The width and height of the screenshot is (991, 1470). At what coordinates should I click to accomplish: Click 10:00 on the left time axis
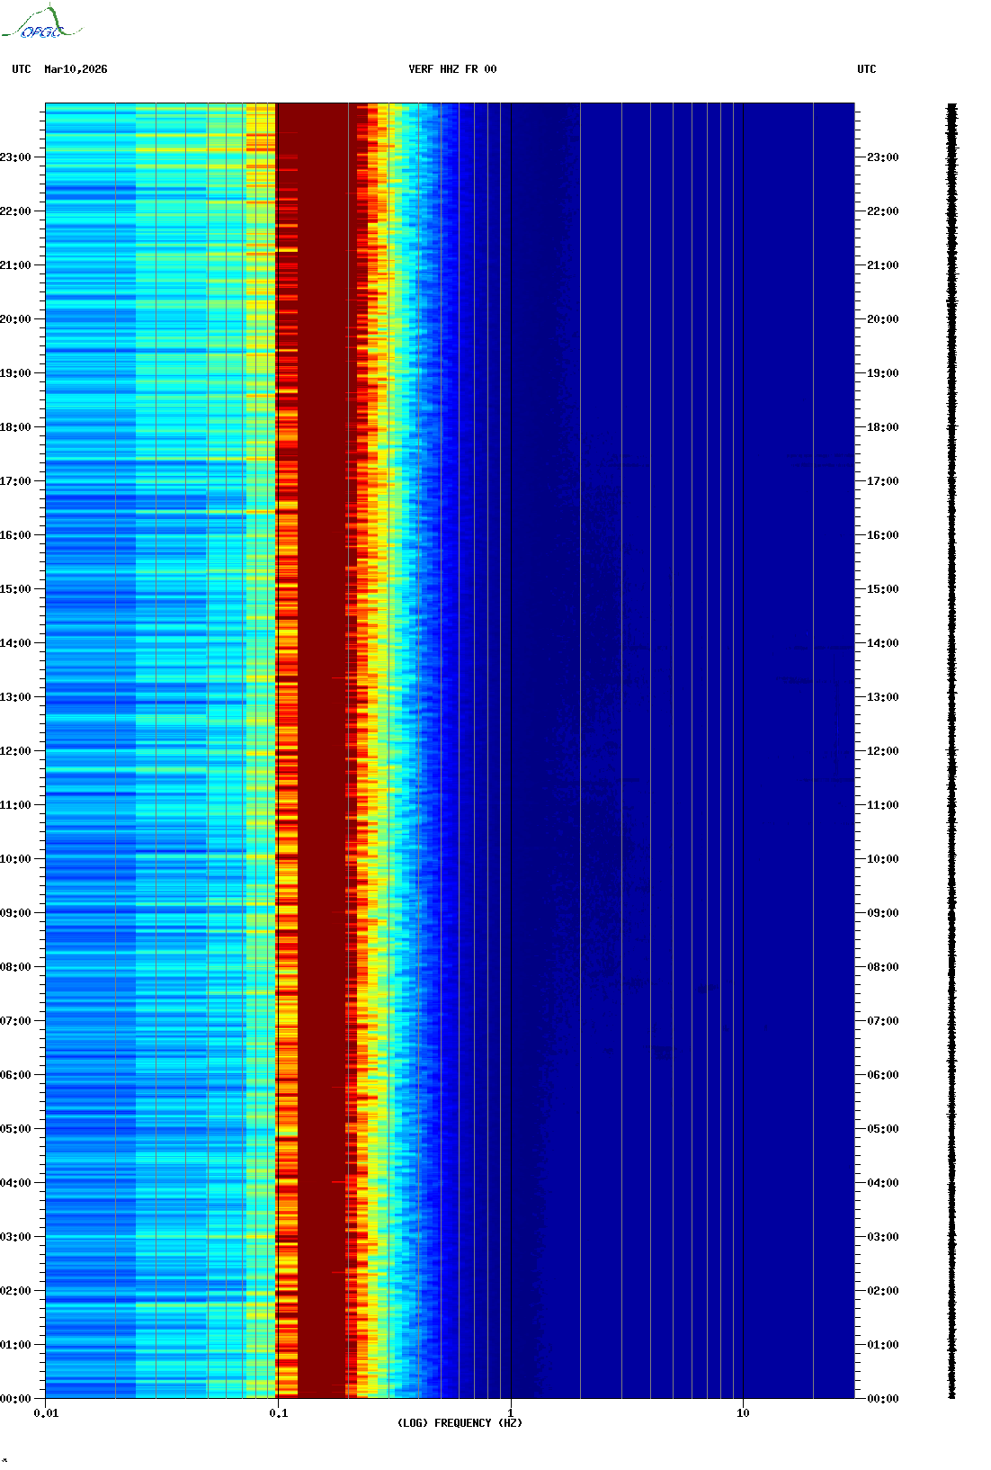pyautogui.click(x=15, y=859)
